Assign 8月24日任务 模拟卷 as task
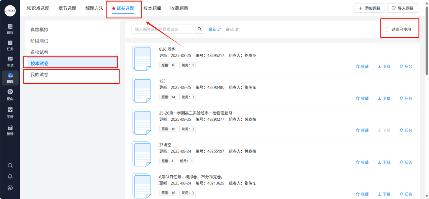 pyautogui.click(x=406, y=194)
